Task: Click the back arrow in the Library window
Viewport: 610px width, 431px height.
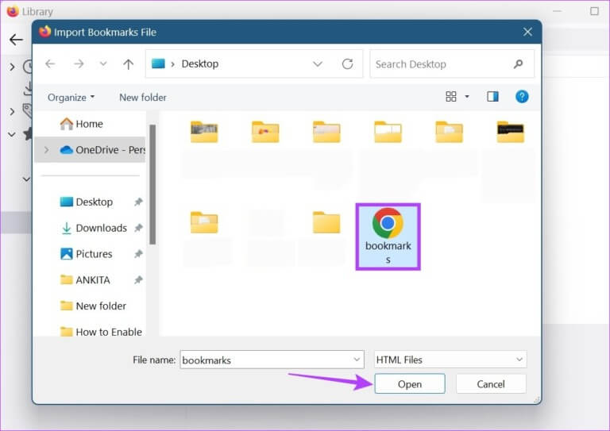Action: pos(16,40)
